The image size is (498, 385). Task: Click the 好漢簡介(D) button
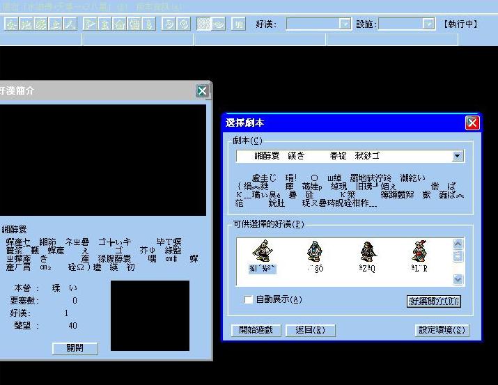[433, 301]
